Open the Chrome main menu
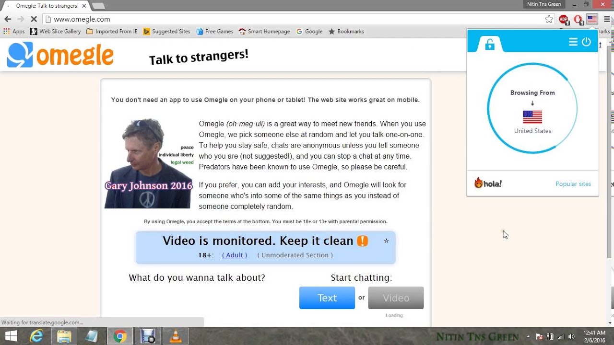The image size is (614, 345). [607, 19]
